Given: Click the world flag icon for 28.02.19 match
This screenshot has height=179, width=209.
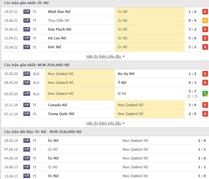Looking at the screenshot, I should [27, 141].
